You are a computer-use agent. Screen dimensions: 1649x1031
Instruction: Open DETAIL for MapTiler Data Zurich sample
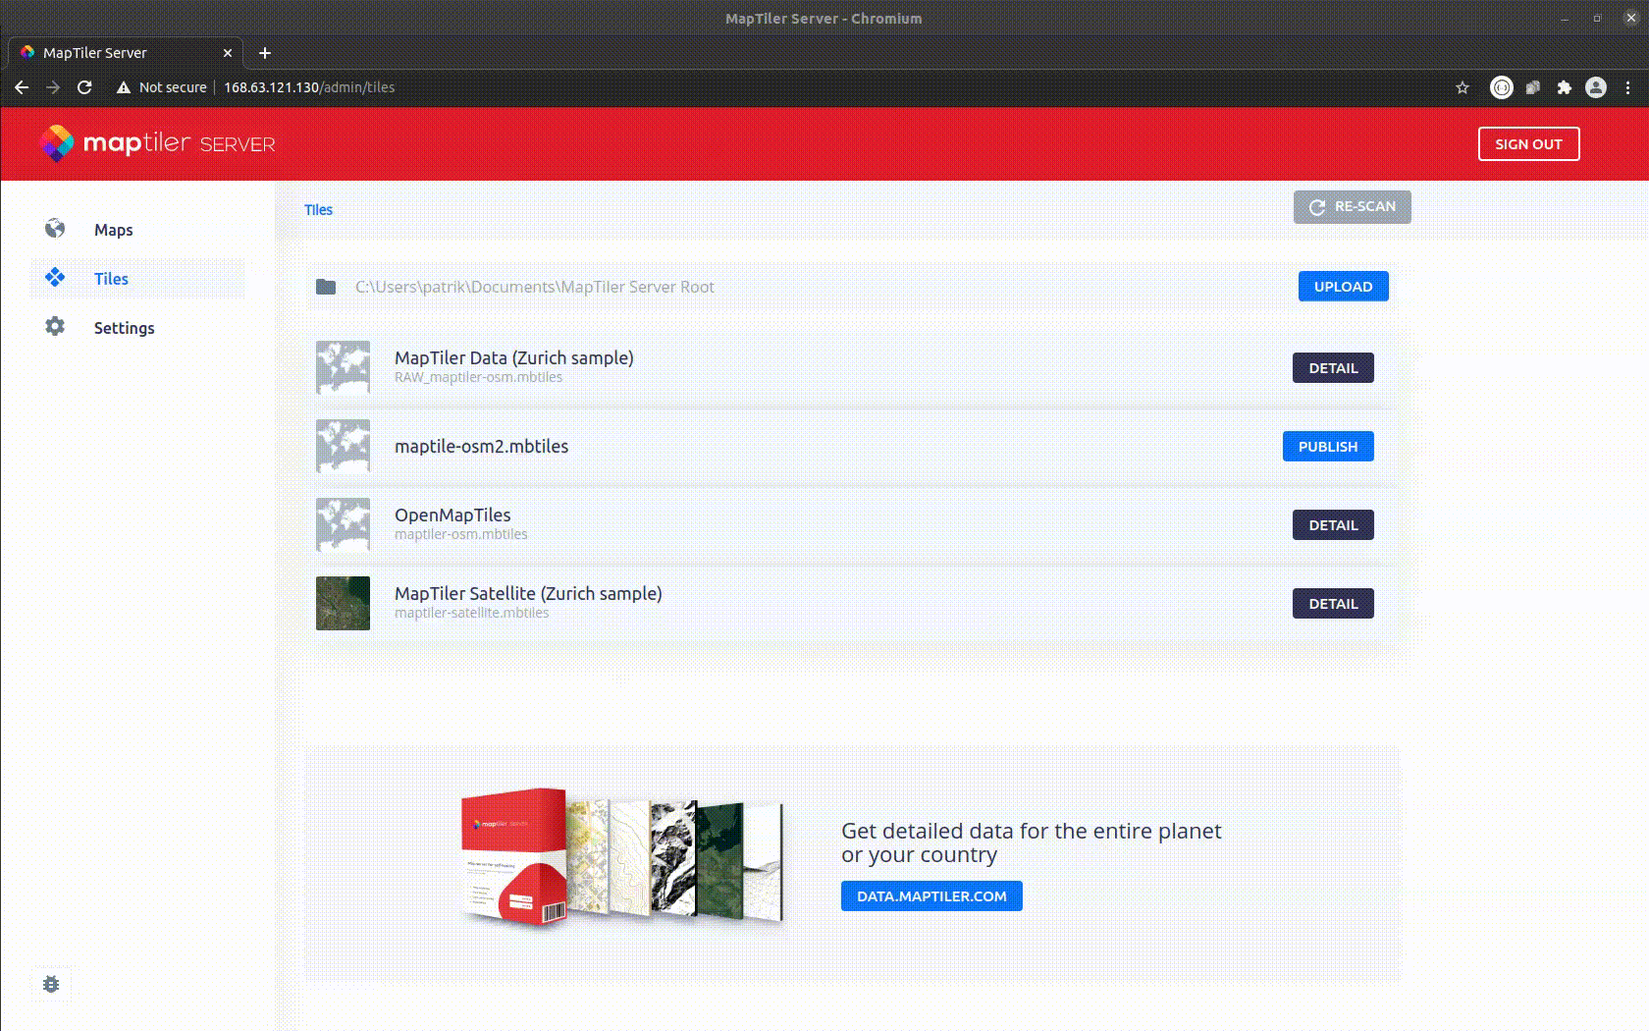[x=1333, y=368]
